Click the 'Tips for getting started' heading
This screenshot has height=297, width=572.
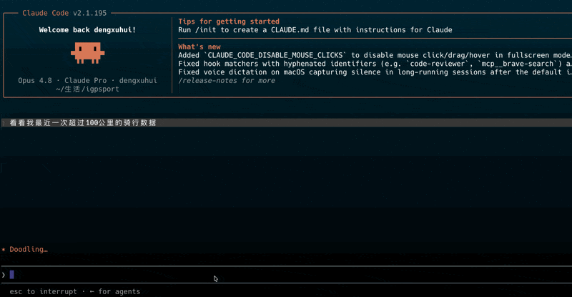[x=229, y=21]
